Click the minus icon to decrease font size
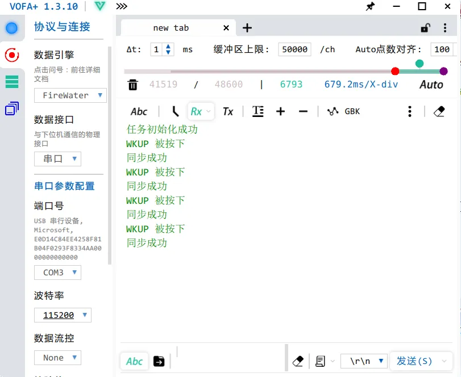The image size is (461, 377). (x=305, y=111)
